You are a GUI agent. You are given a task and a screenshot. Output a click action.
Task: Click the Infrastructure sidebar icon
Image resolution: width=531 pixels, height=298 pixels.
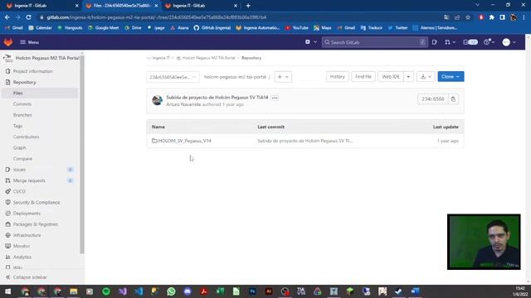[7, 235]
